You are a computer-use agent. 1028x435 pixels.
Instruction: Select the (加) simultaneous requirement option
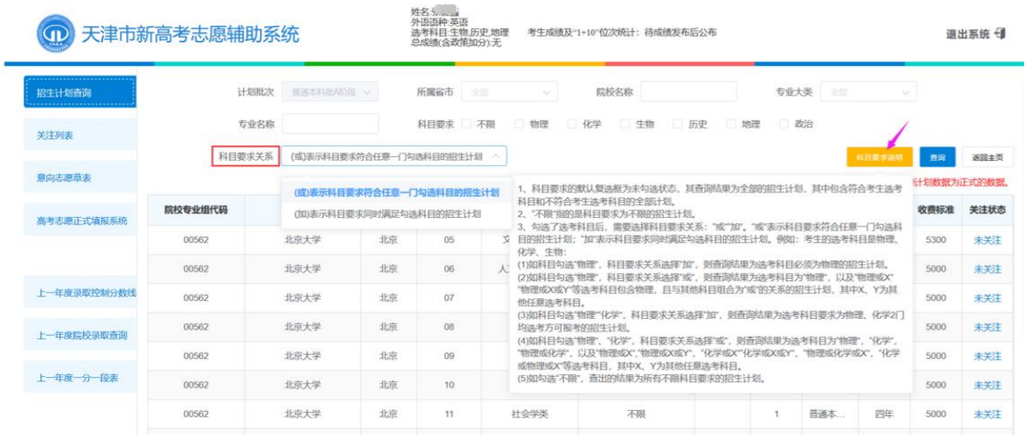(387, 214)
